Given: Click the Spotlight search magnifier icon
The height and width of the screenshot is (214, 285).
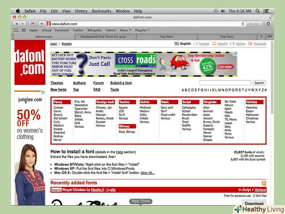Looking at the screenshot, I should (257, 11).
